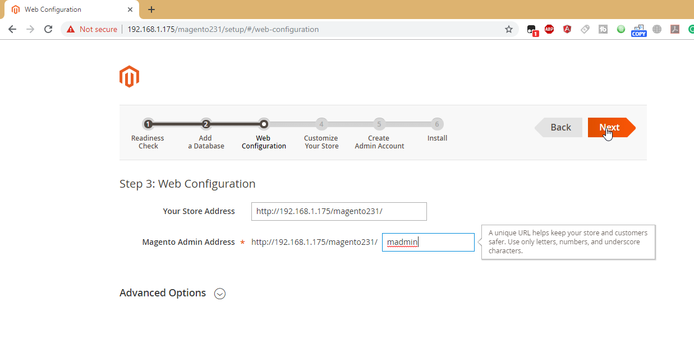The width and height of the screenshot is (694, 358).
Task: Click the Next button
Action: click(612, 127)
